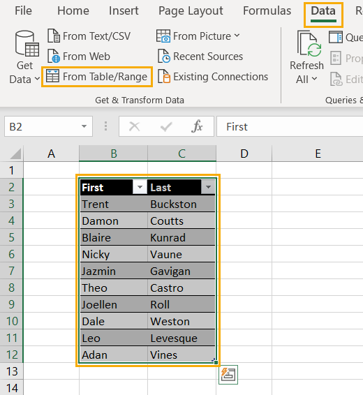Switch to the Page Layout tab
Viewport: 363px width, 395px height.
click(x=191, y=11)
